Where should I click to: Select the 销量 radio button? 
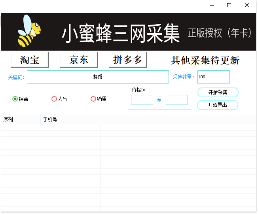(x=94, y=99)
